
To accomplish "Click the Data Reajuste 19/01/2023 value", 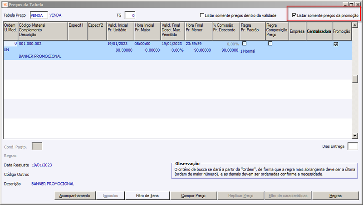I will (42, 165).
